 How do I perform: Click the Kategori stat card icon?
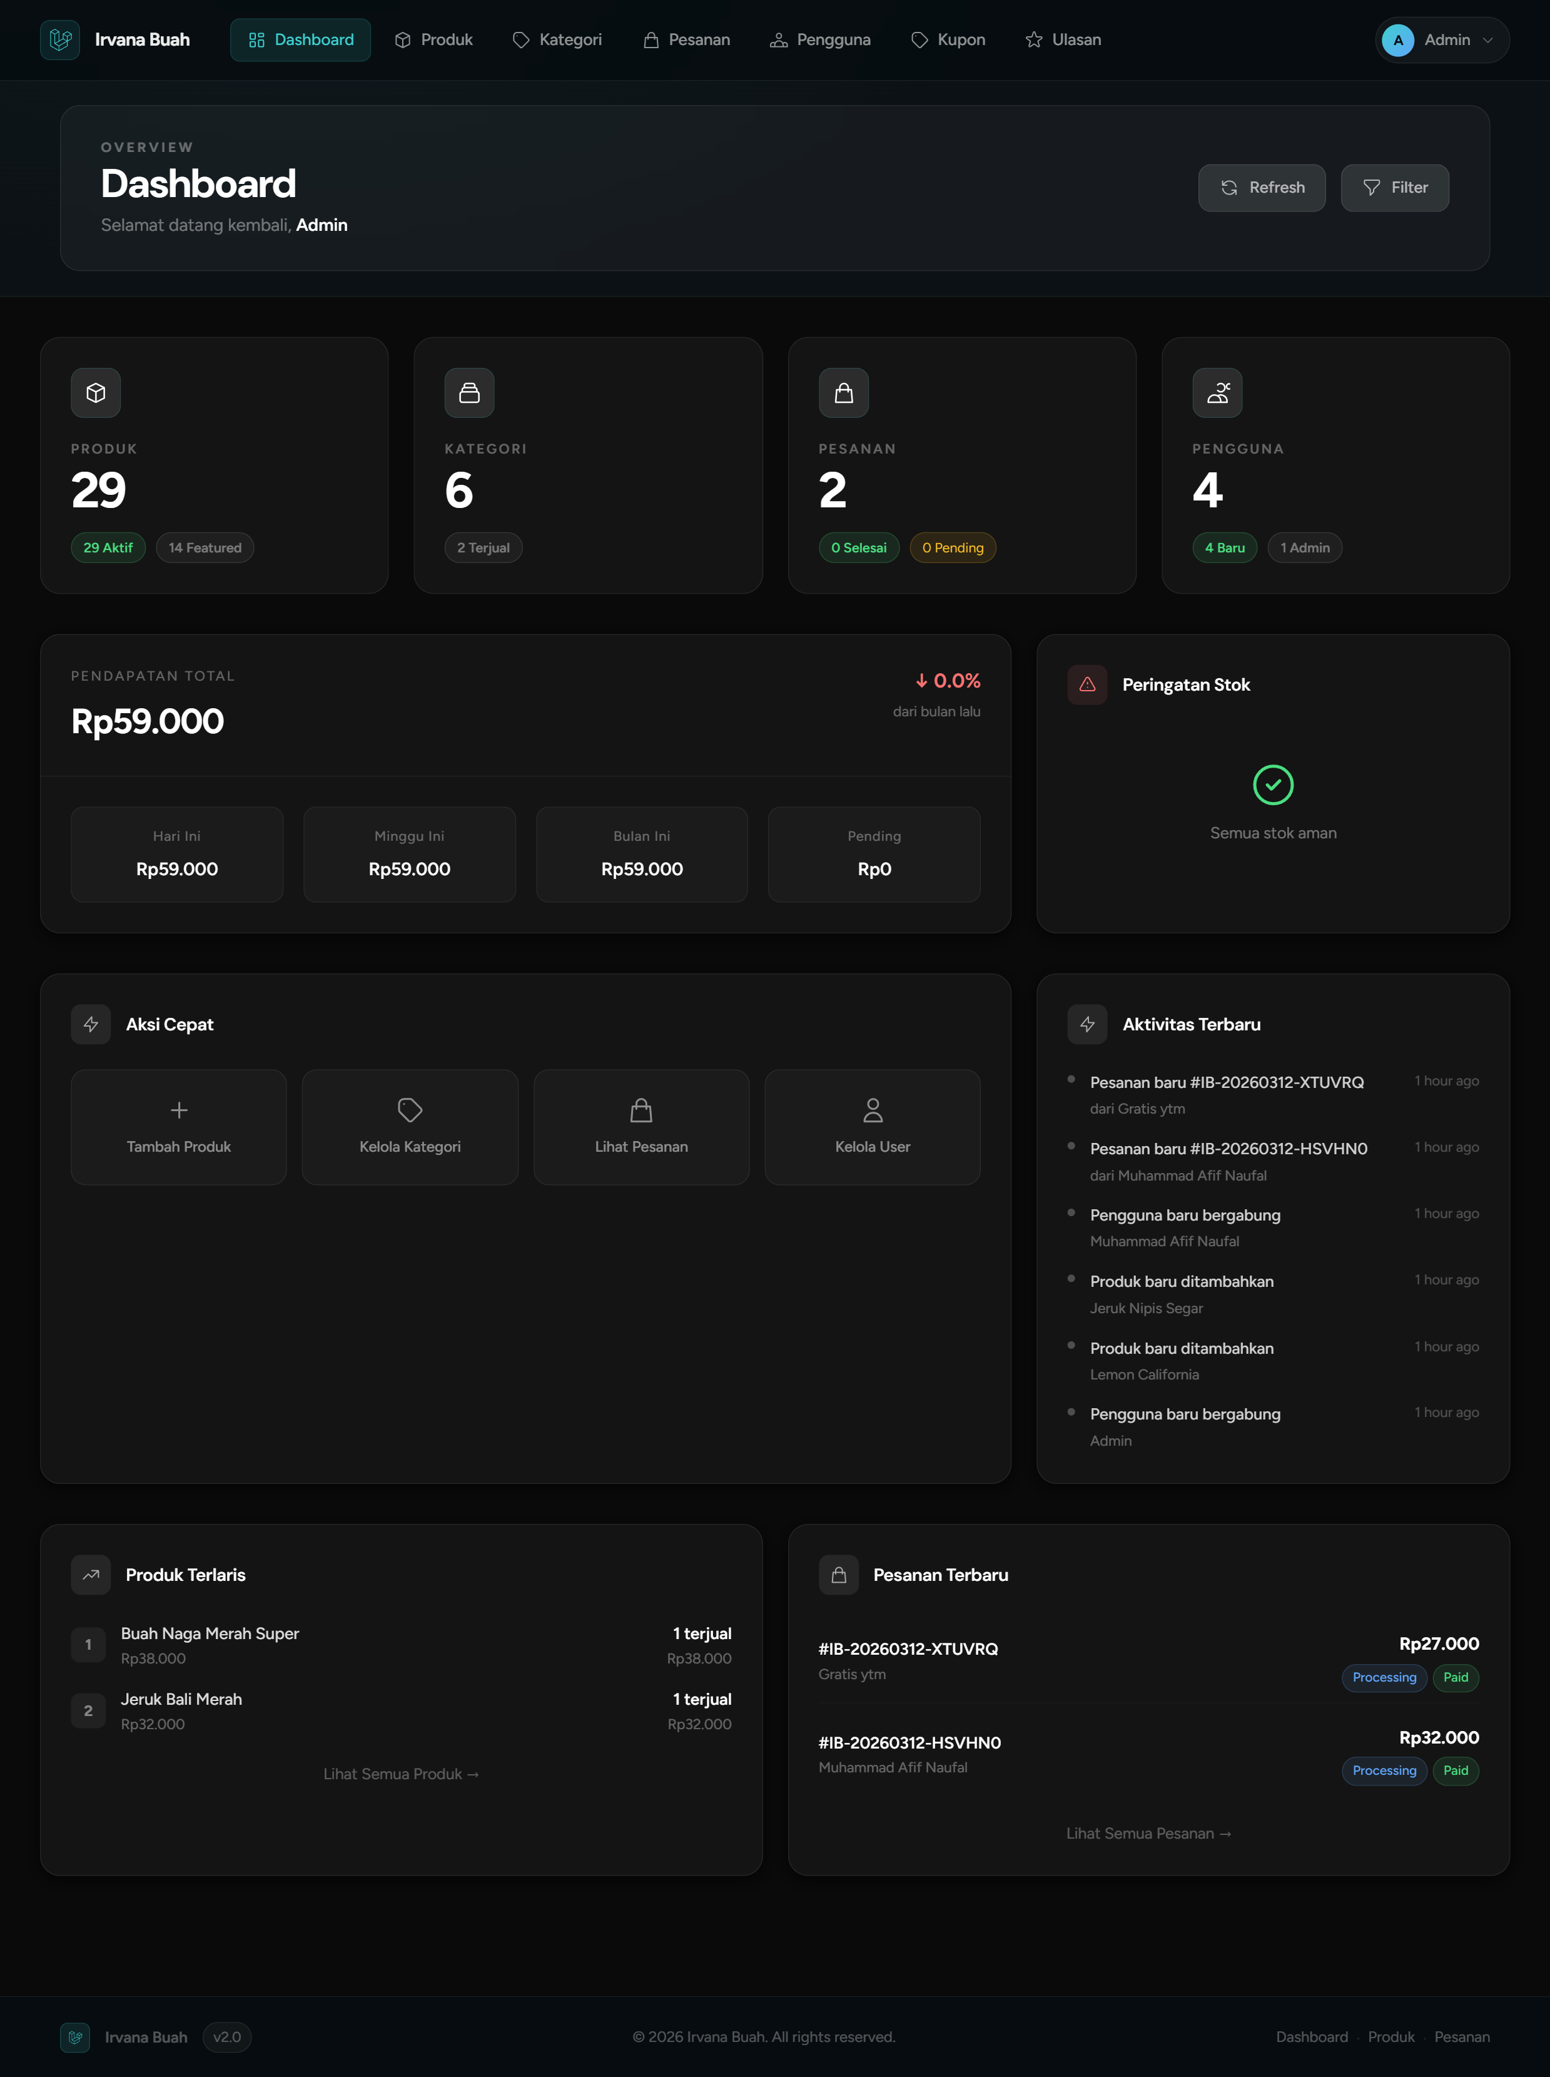(469, 393)
